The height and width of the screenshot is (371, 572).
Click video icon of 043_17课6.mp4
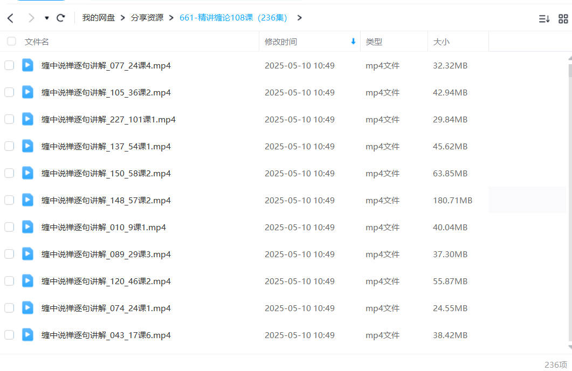(x=27, y=335)
